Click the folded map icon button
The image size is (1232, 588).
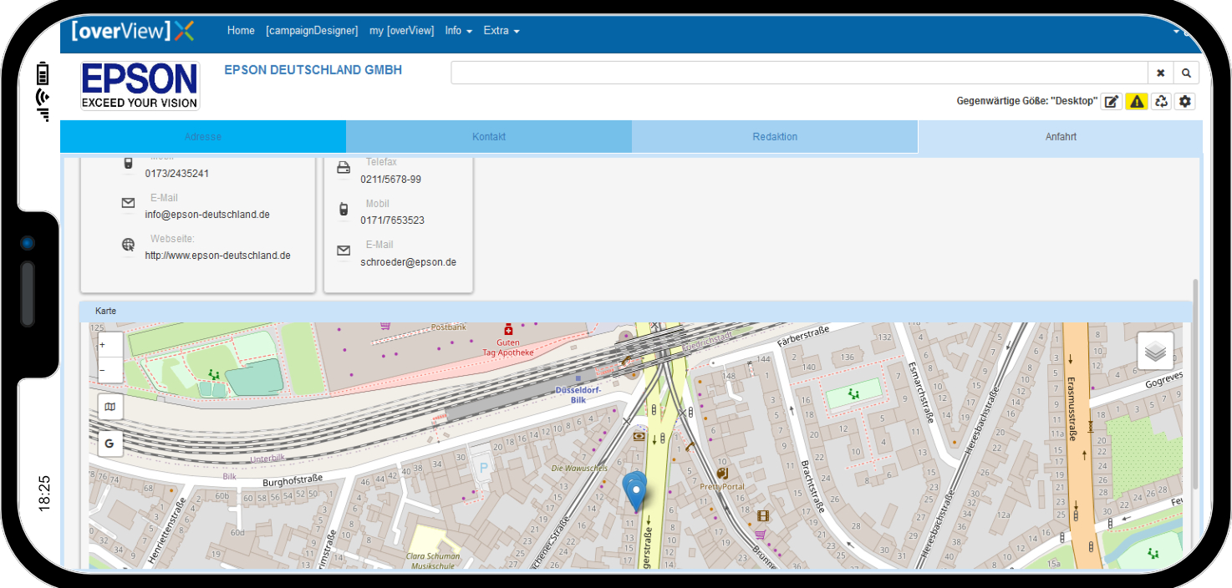110,408
